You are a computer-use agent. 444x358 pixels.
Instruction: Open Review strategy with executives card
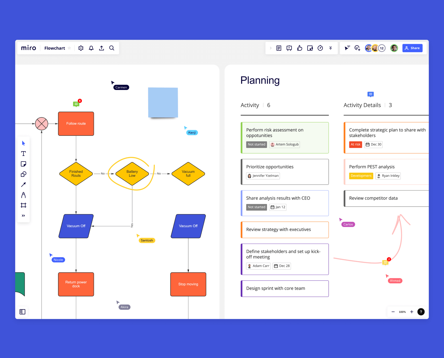285,230
